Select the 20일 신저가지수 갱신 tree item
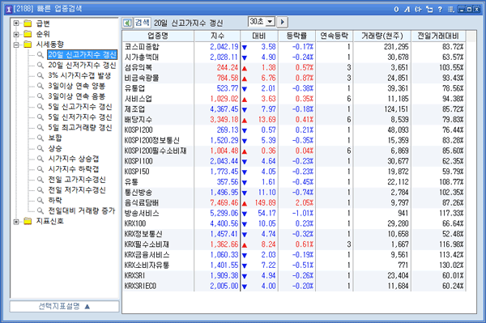 (x=82, y=66)
